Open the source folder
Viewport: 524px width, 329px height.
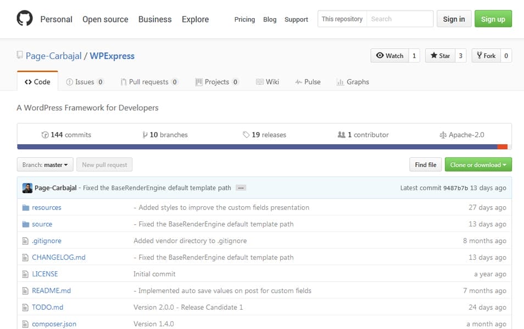coord(42,224)
